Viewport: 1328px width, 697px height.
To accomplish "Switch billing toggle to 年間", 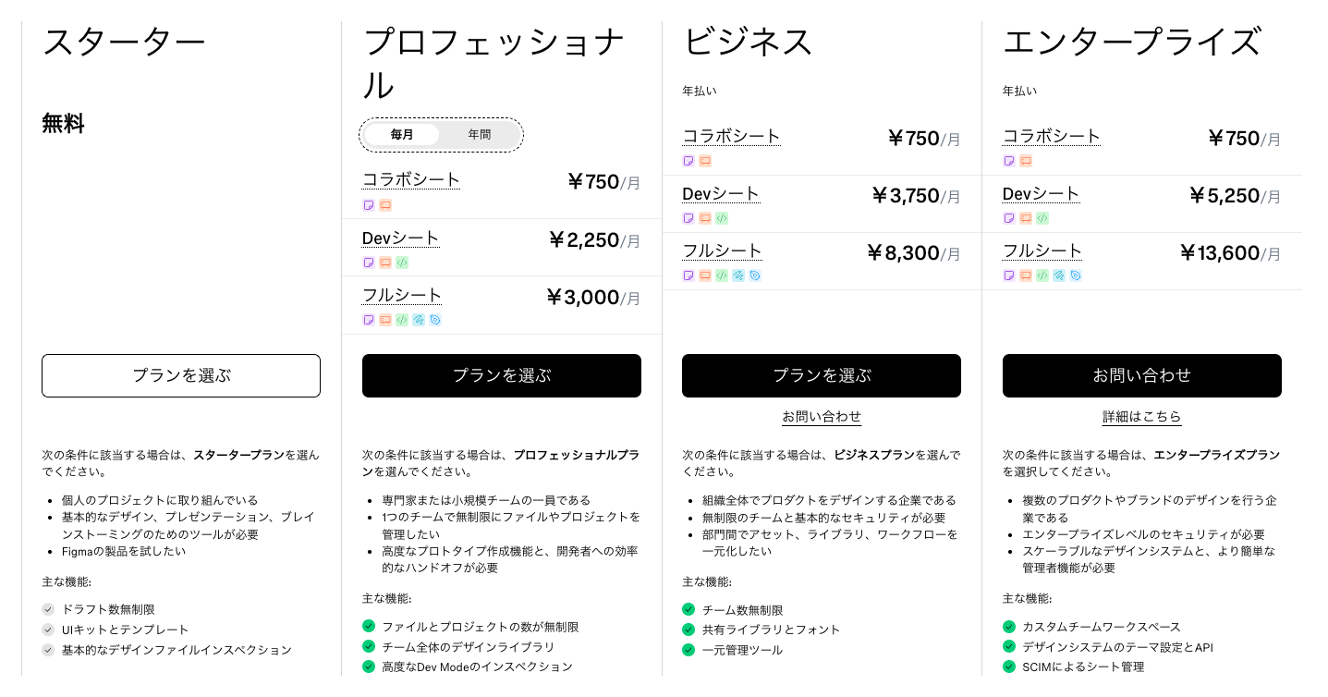I will pyautogui.click(x=479, y=135).
